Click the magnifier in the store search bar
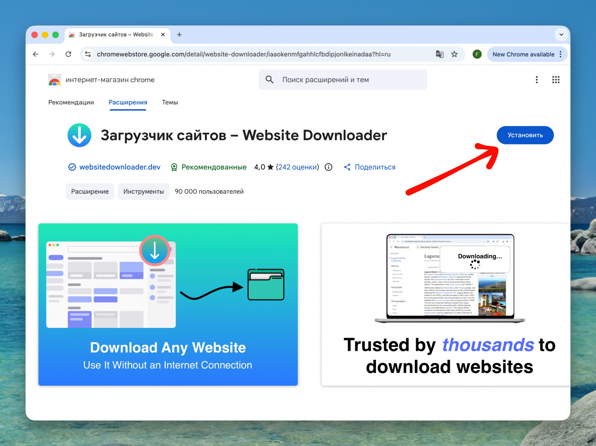This screenshot has width=596, height=446. click(x=269, y=80)
